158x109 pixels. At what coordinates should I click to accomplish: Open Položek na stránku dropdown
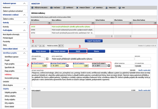pyautogui.click(x=61, y=46)
